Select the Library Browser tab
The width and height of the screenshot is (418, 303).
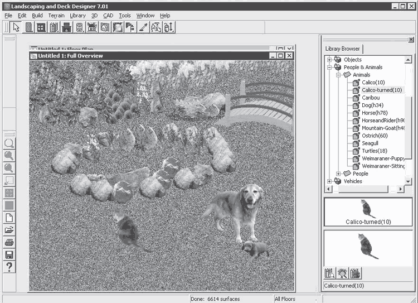coord(343,49)
